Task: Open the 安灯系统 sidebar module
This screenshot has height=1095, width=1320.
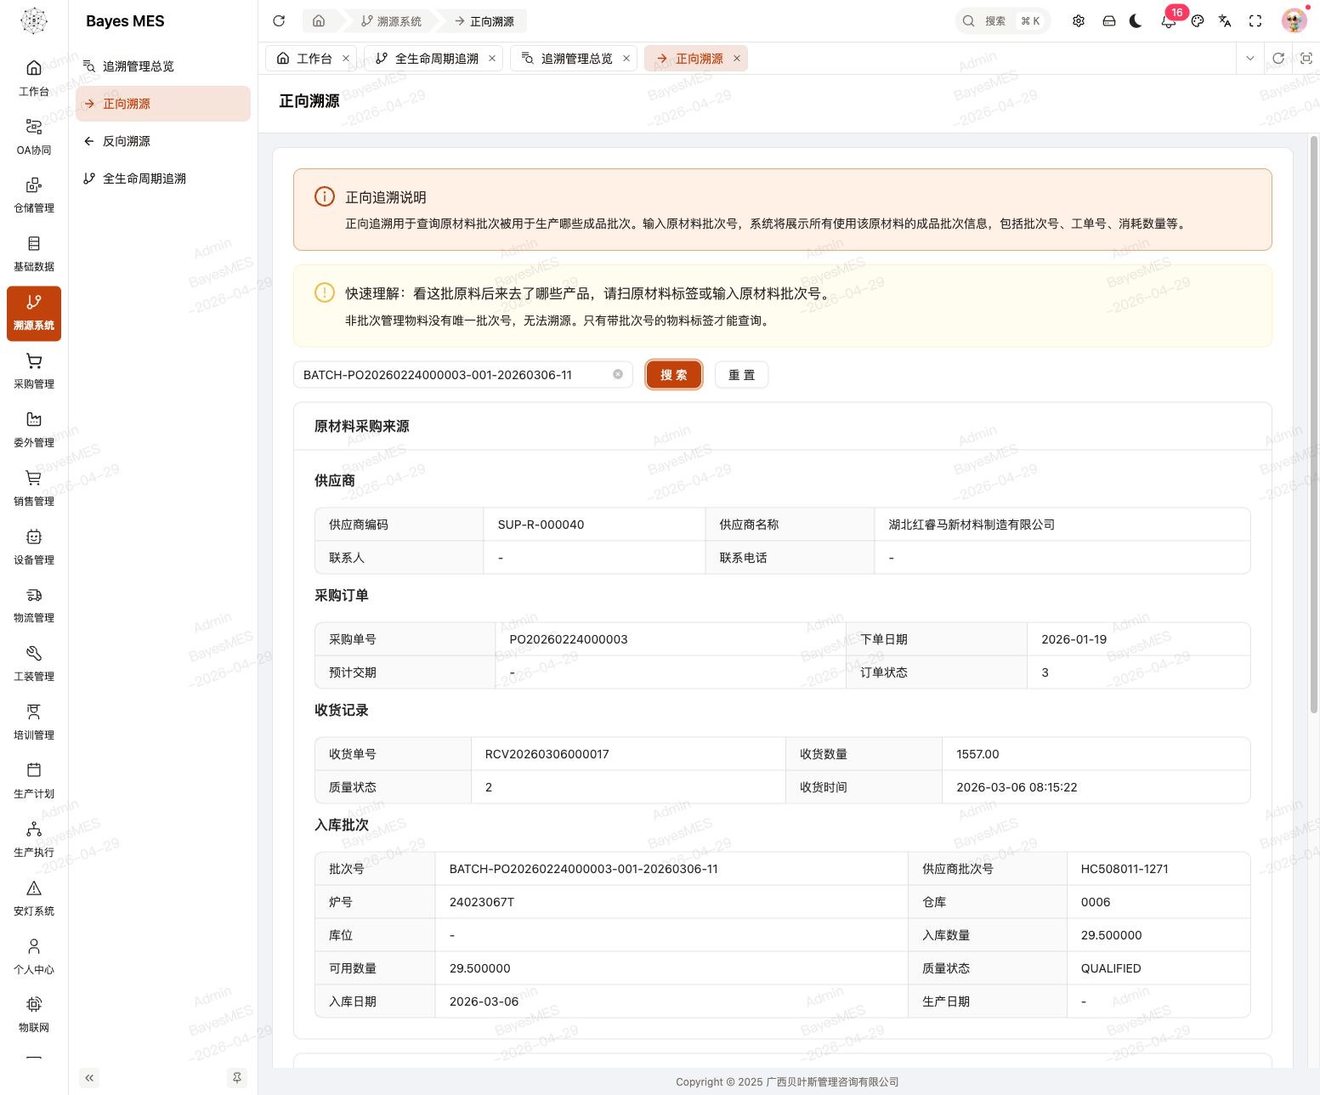Action: (34, 899)
